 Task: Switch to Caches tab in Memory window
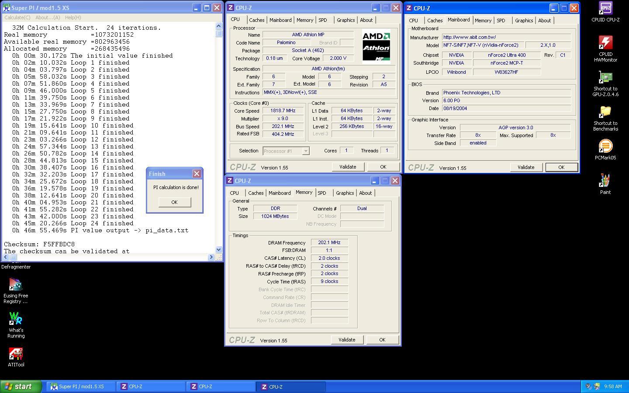coord(256,193)
